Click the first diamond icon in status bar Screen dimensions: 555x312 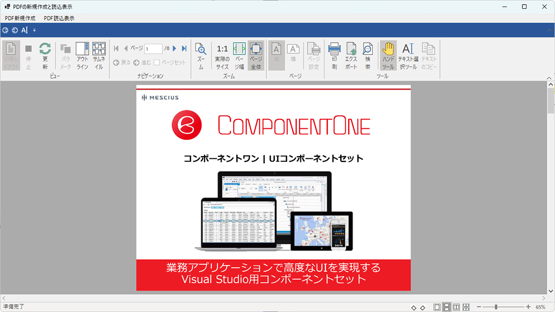pos(413,307)
